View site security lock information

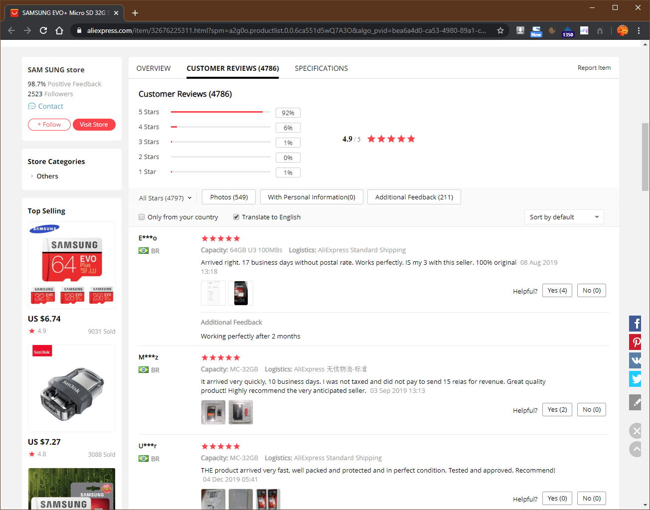coord(79,30)
